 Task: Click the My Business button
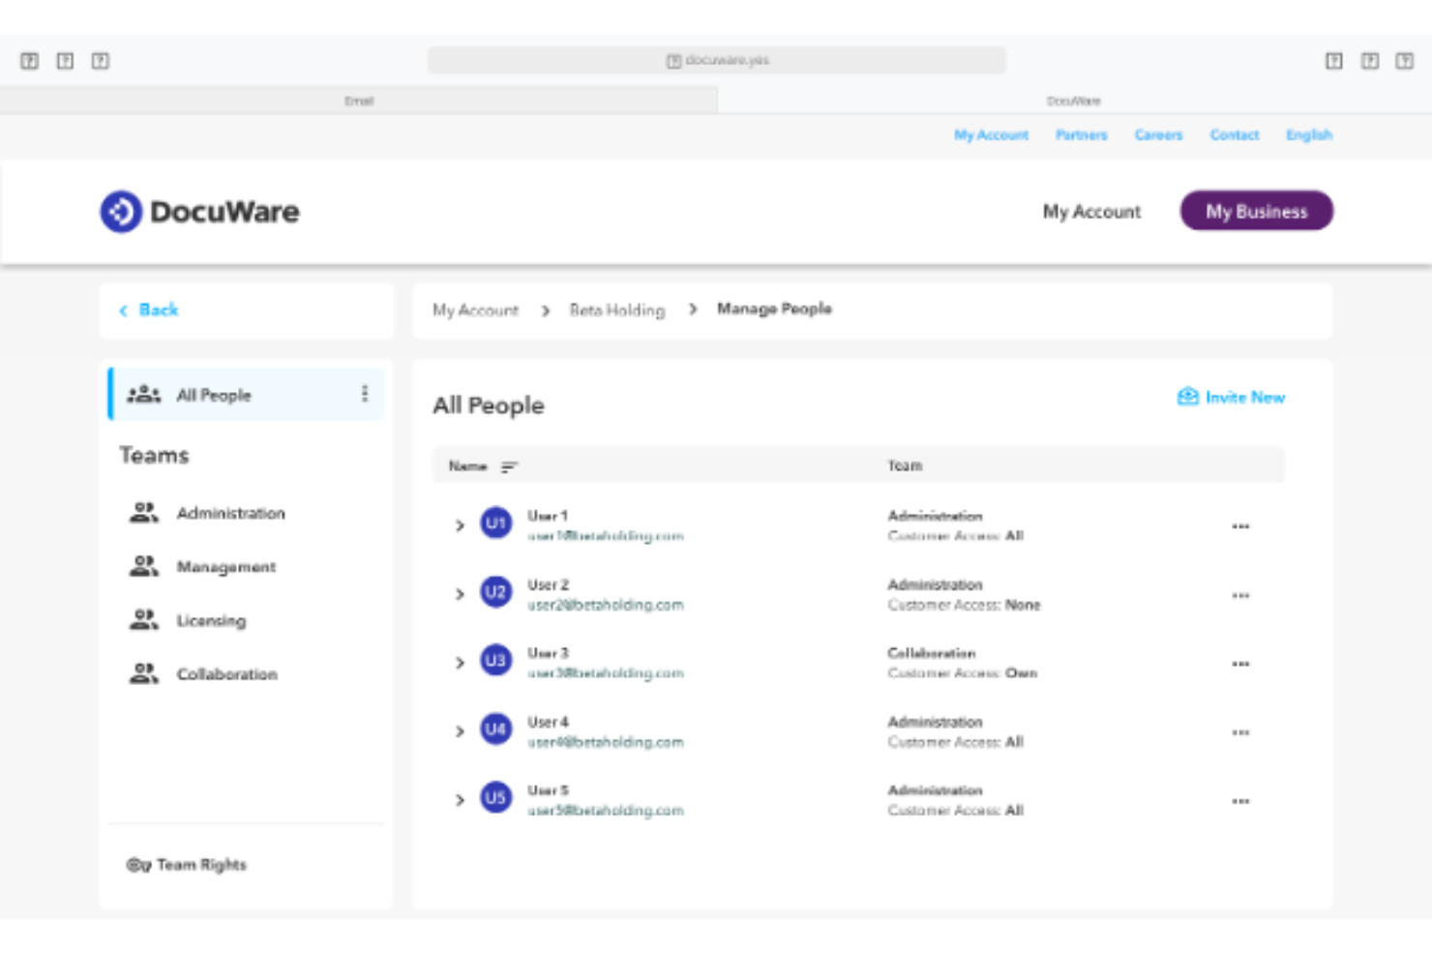point(1256,211)
